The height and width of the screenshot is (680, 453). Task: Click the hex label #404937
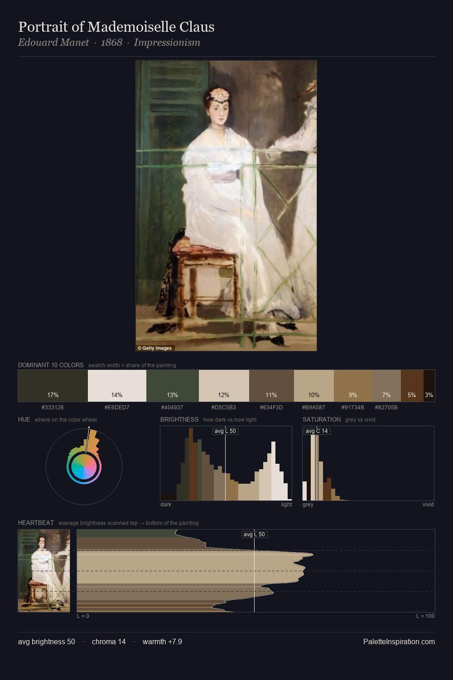[x=172, y=408]
